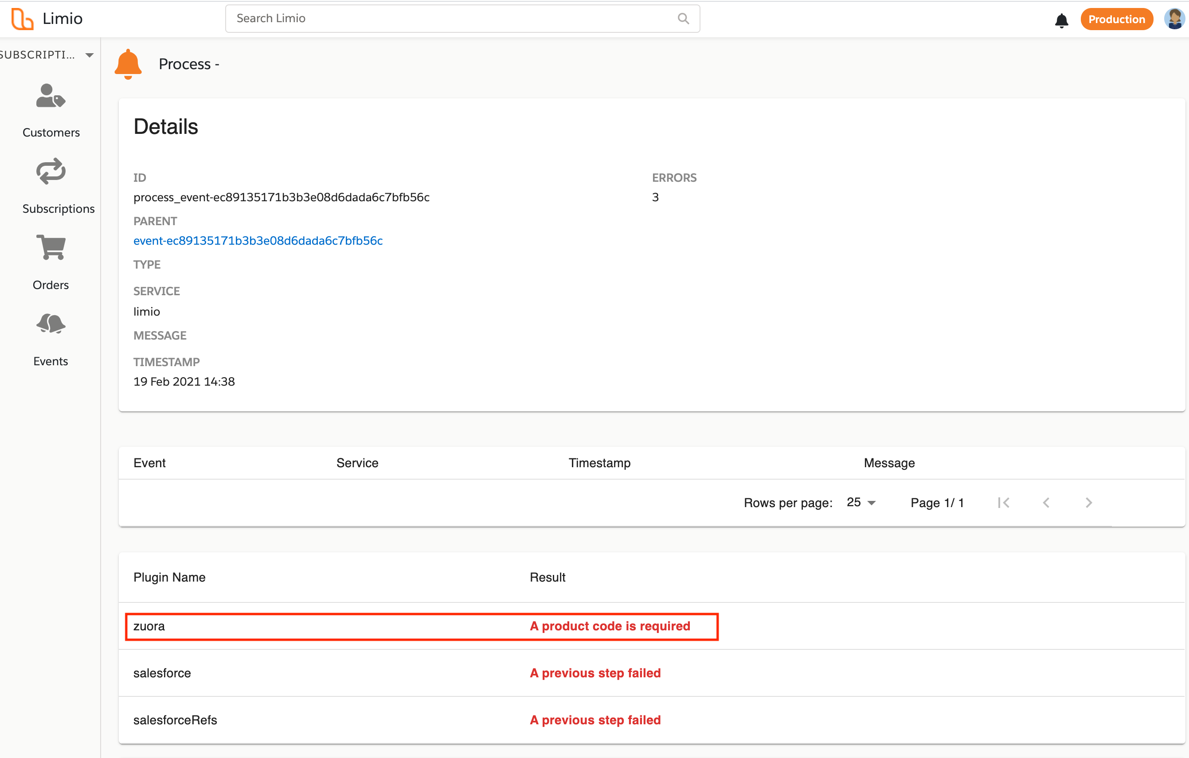
Task: Click 'A product code is required' error
Action: point(610,626)
